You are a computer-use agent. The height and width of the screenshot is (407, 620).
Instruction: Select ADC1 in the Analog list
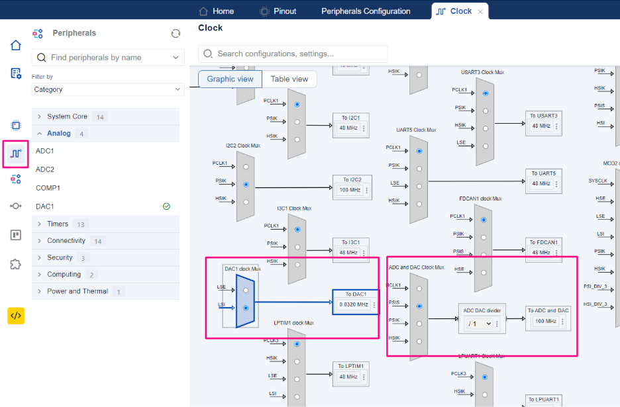(x=45, y=151)
